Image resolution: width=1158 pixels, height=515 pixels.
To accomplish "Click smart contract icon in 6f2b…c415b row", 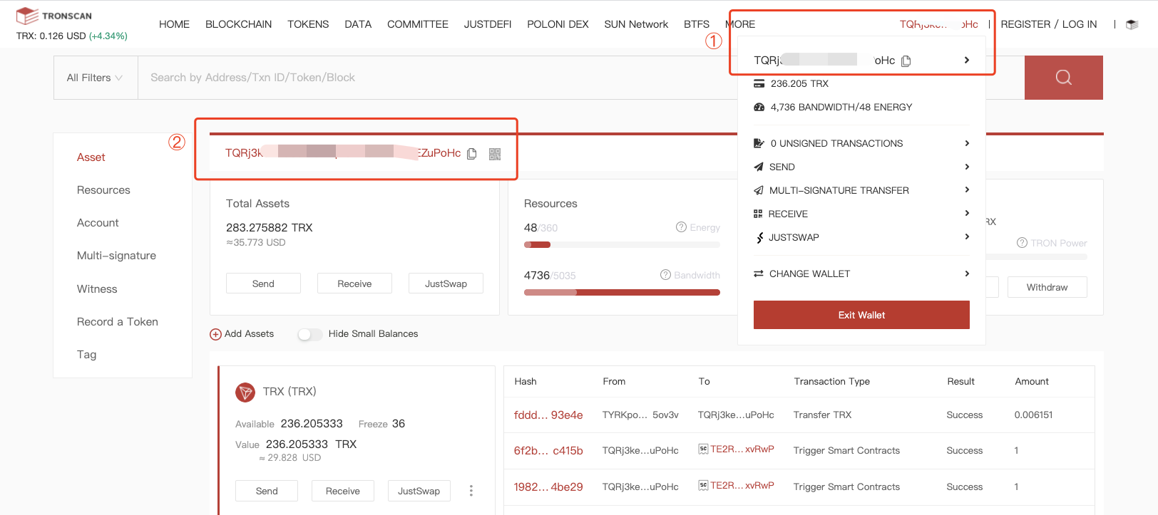I will (x=703, y=449).
